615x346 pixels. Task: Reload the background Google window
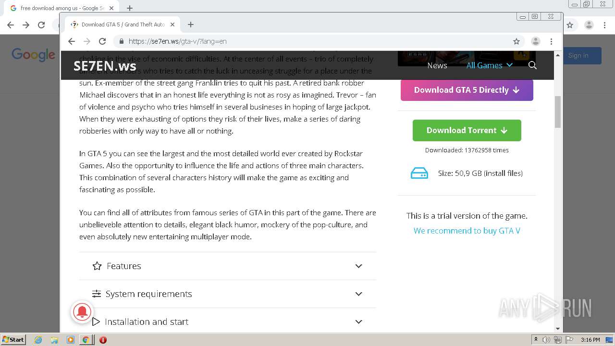point(41,25)
